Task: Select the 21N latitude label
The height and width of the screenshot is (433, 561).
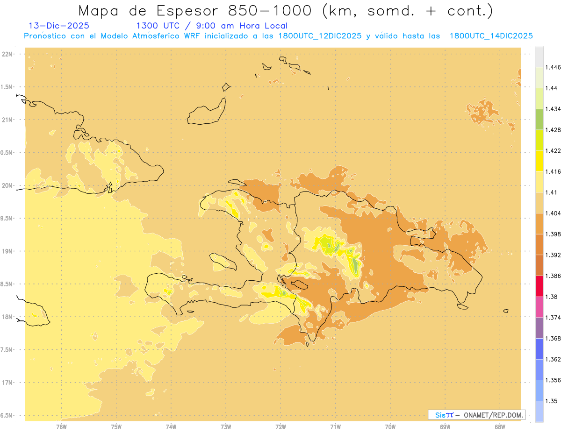Action: 7,120
